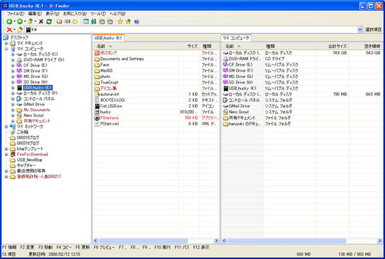Click the F10 実行 function key label
Screen dimensions: 385x259
pyautogui.click(x=162, y=247)
